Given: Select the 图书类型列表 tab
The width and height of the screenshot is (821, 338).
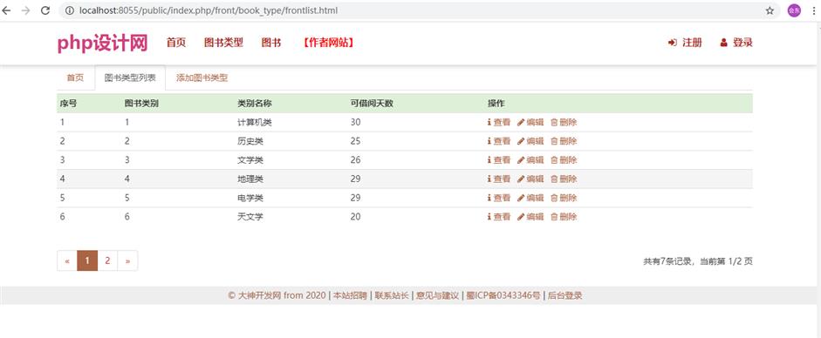Looking at the screenshot, I should 130,78.
